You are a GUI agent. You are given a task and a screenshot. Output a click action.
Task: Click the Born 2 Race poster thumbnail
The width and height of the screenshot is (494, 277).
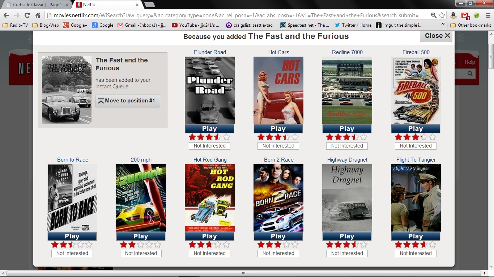(278, 198)
